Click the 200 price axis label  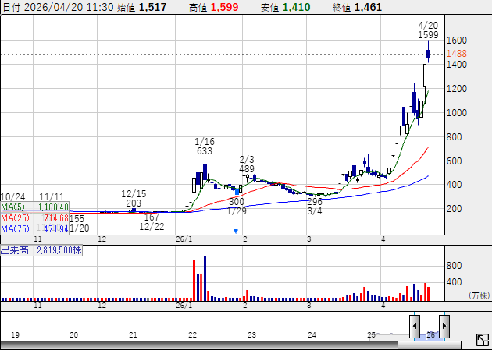(x=454, y=209)
